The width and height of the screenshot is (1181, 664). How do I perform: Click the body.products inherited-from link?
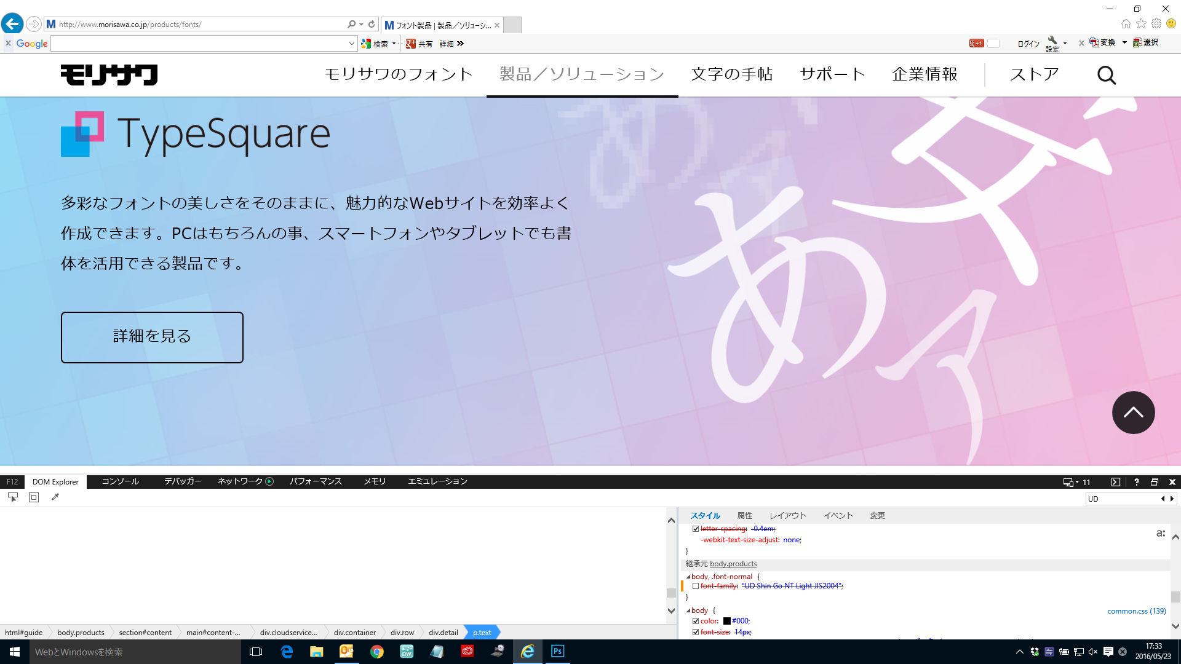733,564
